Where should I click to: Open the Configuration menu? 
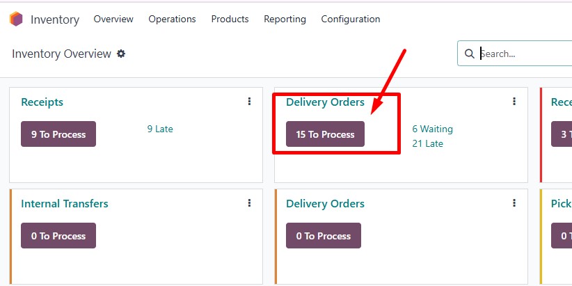(x=351, y=19)
